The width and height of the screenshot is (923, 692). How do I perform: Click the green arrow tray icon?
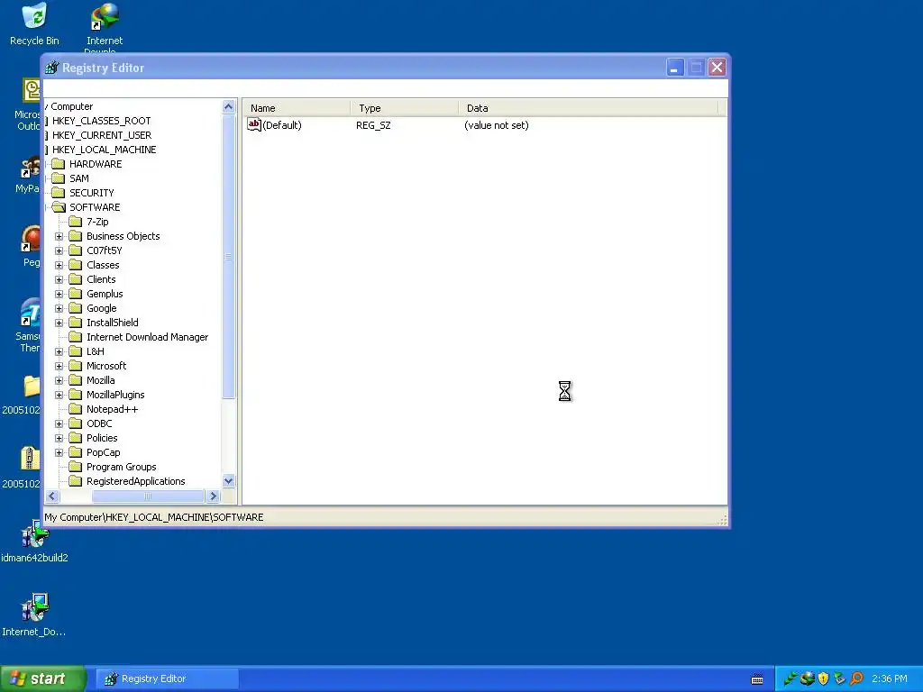point(790,679)
